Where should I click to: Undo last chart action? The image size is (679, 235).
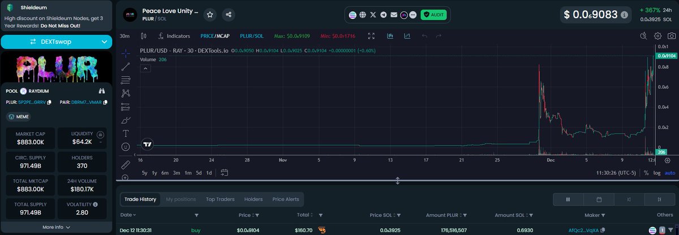424,36
